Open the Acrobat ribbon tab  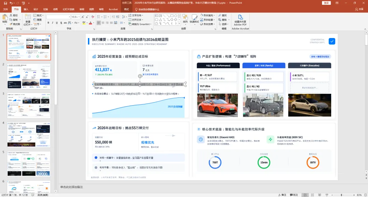[x=113, y=10]
